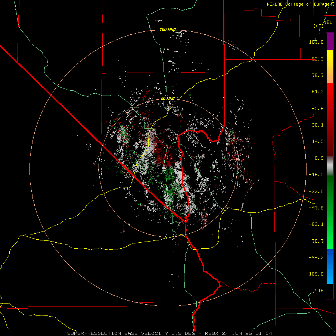Click the 50 NMI range ring label
The width and height of the screenshot is (336, 336).
click(168, 99)
